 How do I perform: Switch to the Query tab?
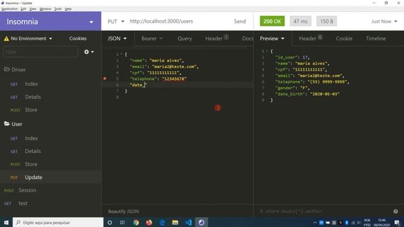pyautogui.click(x=184, y=38)
